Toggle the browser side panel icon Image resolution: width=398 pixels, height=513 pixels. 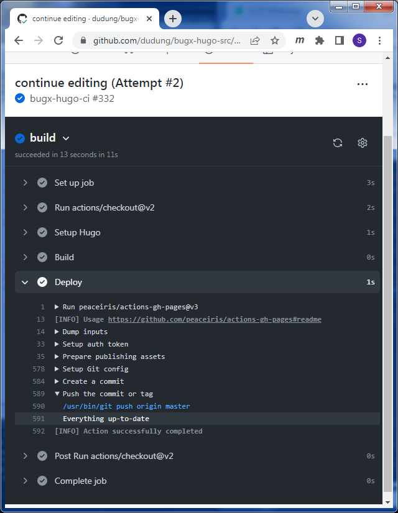pos(340,40)
